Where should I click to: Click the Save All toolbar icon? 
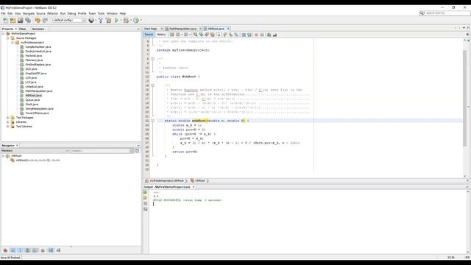point(28,21)
